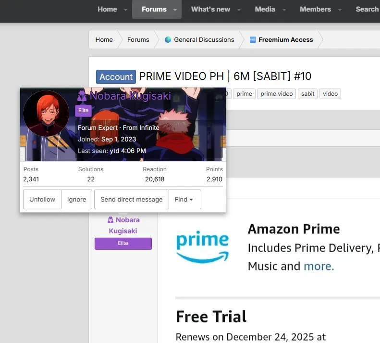Expand the Media nav dropdown arrow

point(284,10)
